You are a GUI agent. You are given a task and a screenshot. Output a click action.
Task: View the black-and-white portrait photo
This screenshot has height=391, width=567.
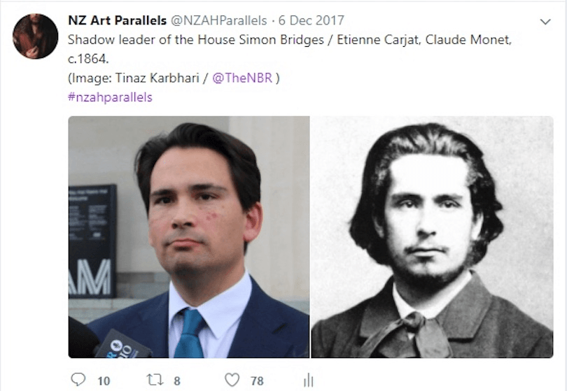coord(432,237)
